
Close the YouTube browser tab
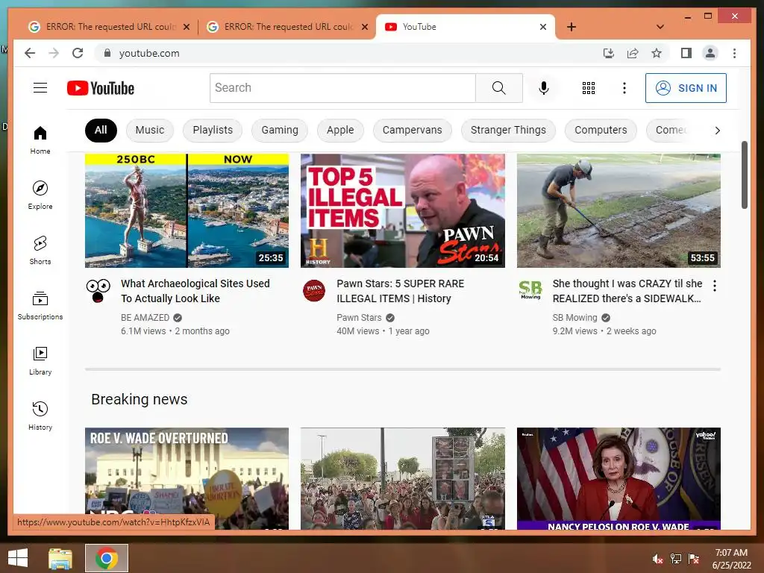tap(543, 27)
